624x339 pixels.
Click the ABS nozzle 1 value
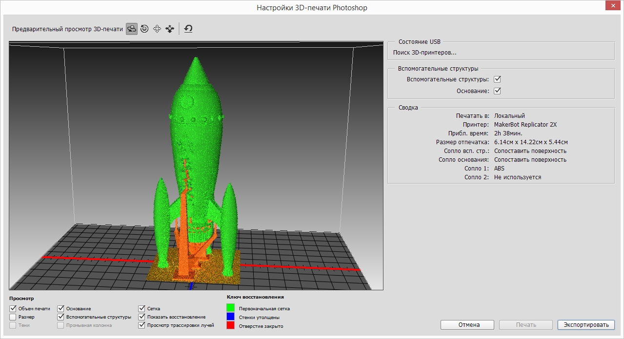click(x=500, y=169)
